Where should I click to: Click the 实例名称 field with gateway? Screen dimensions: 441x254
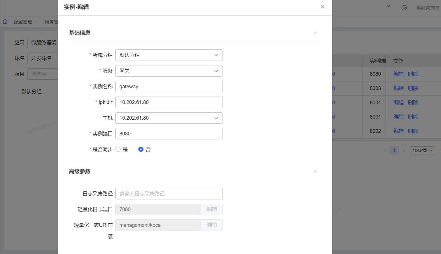click(x=169, y=87)
